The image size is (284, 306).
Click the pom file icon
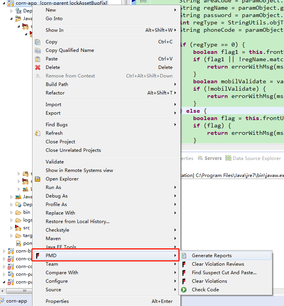pos(19,243)
